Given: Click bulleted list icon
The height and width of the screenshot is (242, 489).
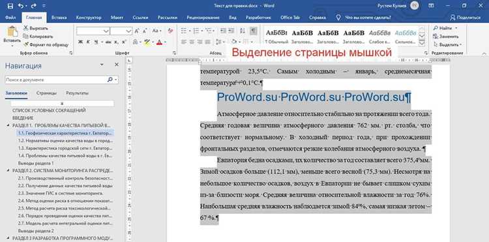Looking at the screenshot, I should pos(184,31).
